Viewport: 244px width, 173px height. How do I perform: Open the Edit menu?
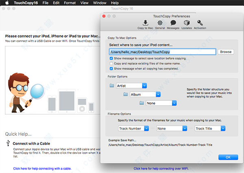point(56,3)
